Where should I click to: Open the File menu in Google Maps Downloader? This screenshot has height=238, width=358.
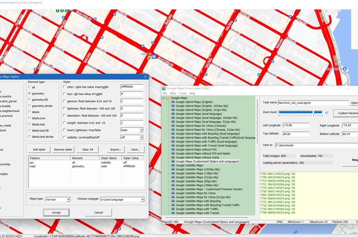click(x=164, y=93)
